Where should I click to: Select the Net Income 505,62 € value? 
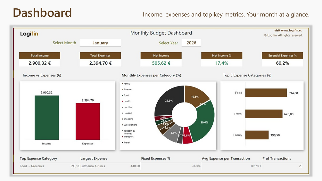click(161, 63)
